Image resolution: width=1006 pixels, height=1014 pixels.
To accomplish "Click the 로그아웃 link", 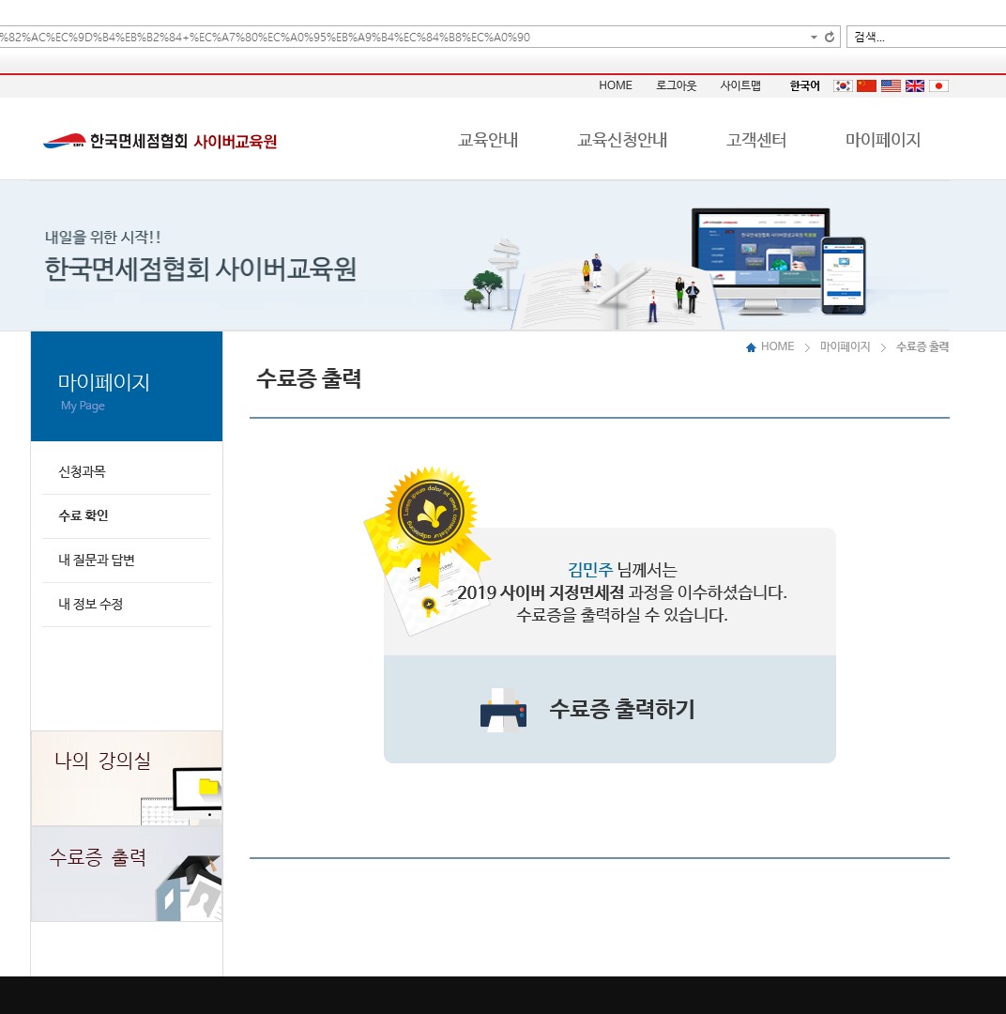I will pyautogui.click(x=676, y=85).
